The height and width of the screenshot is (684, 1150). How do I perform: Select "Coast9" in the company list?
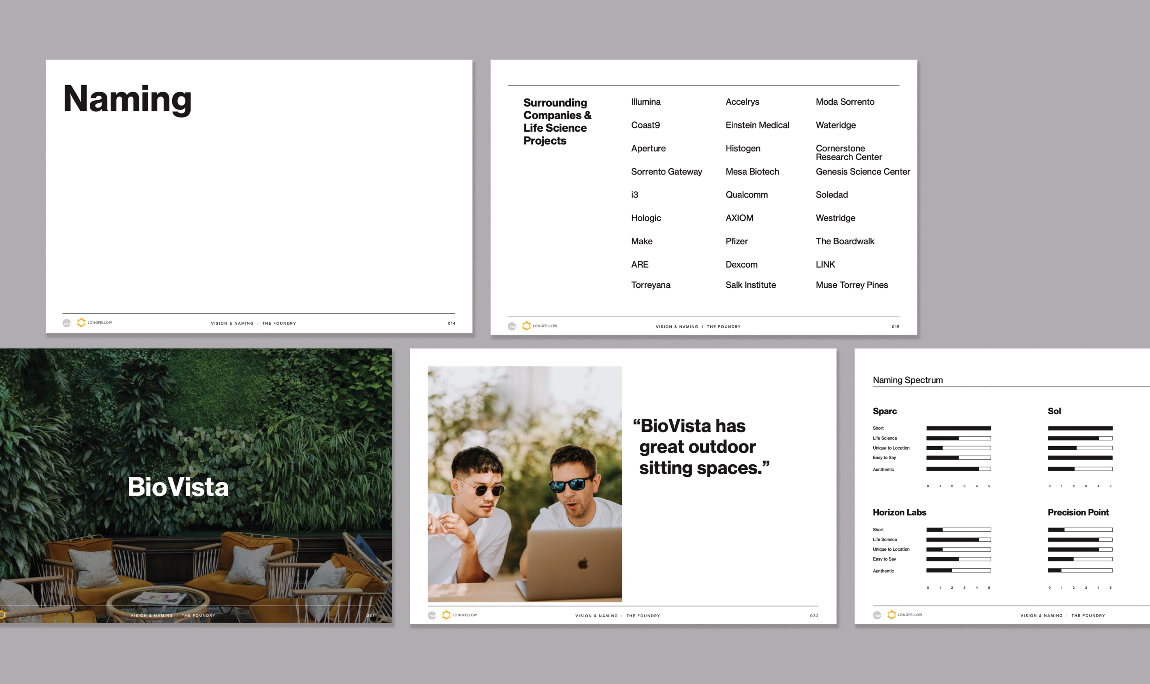(645, 125)
